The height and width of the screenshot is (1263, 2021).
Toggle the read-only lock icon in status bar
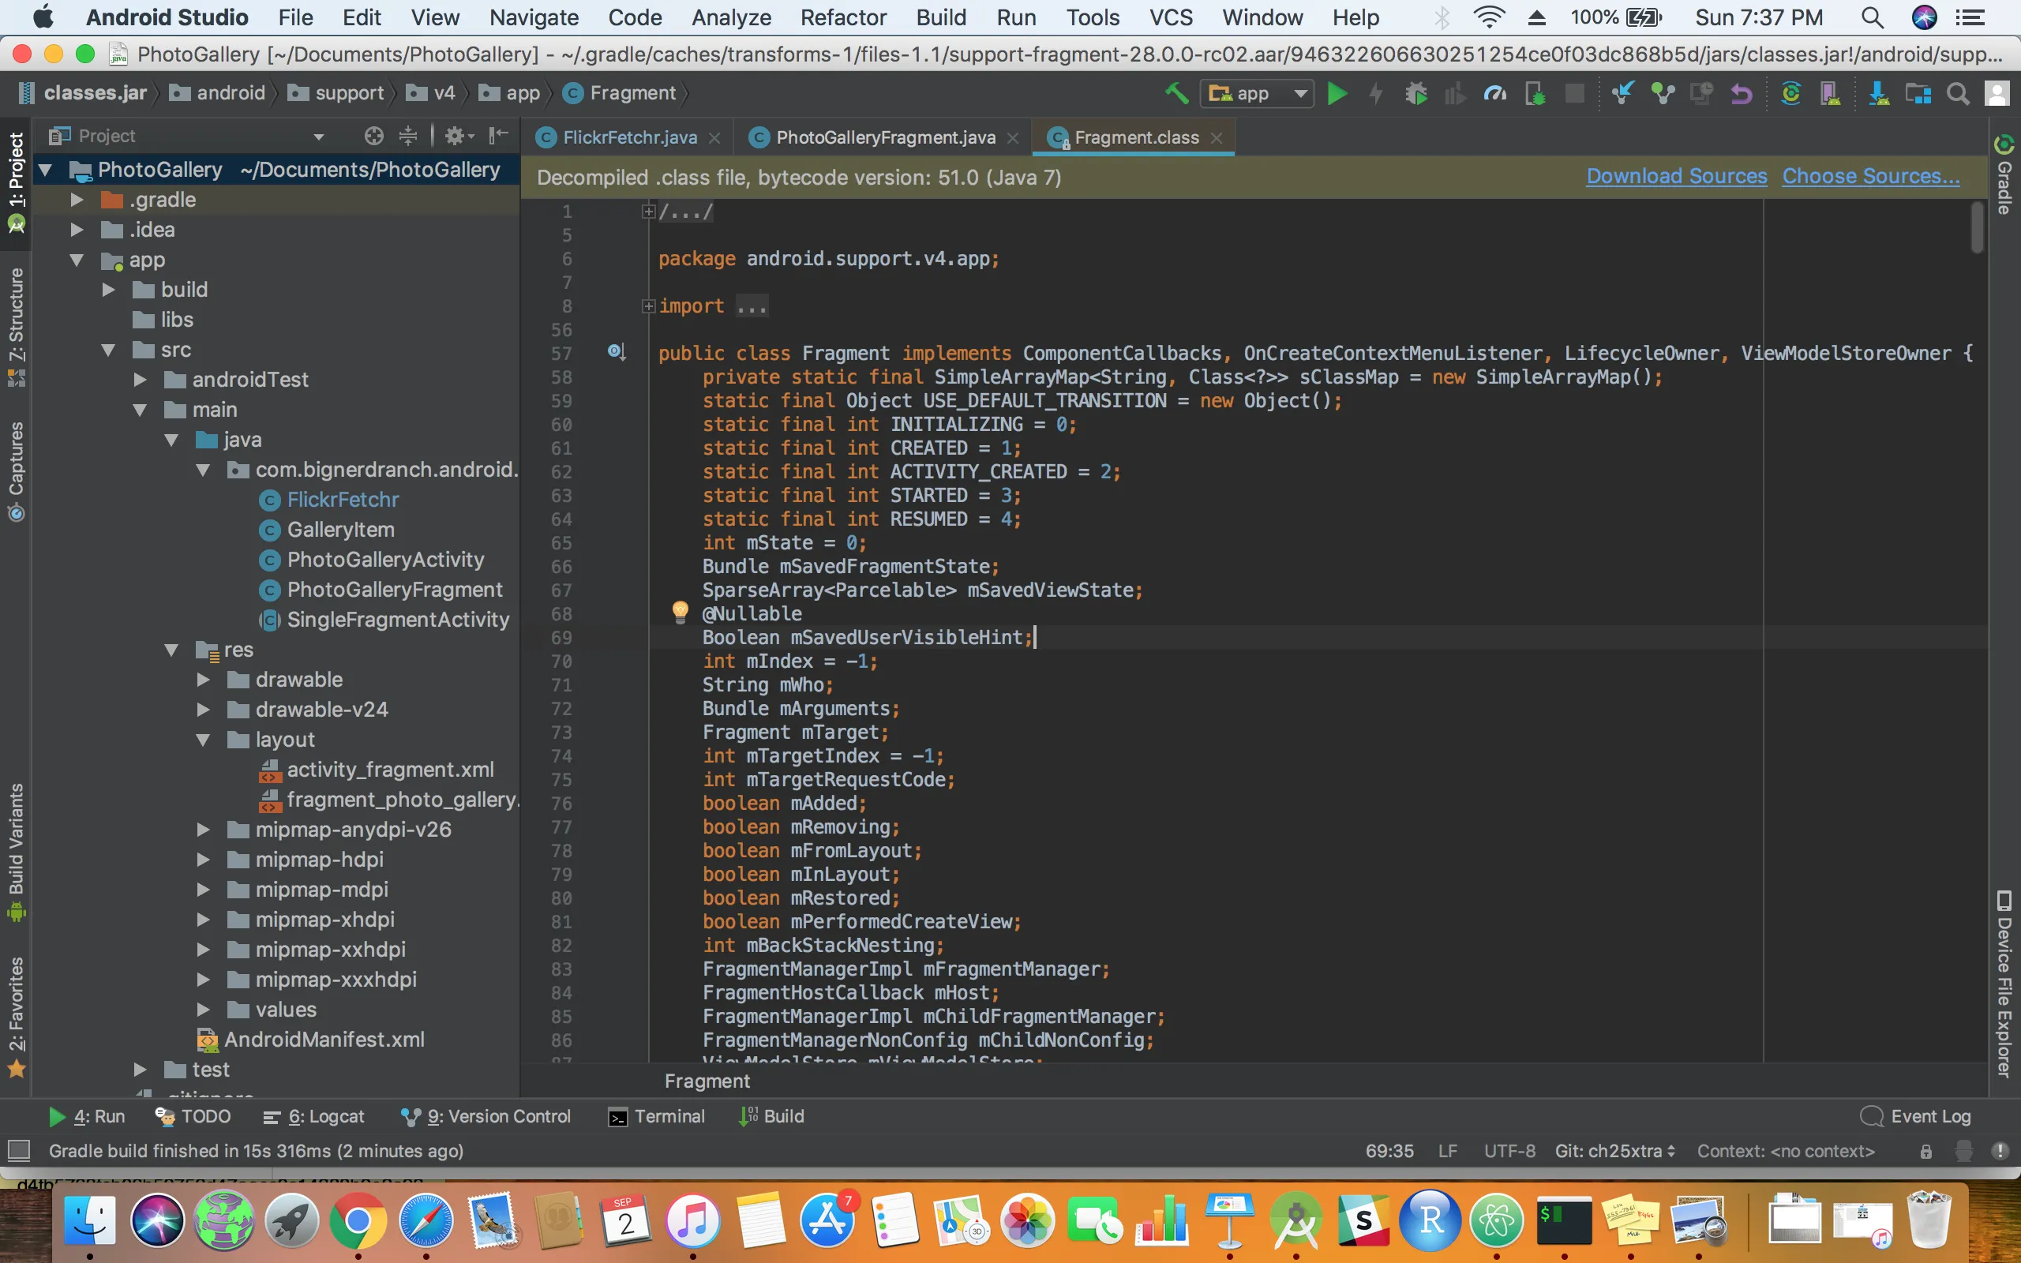pyautogui.click(x=1925, y=1151)
